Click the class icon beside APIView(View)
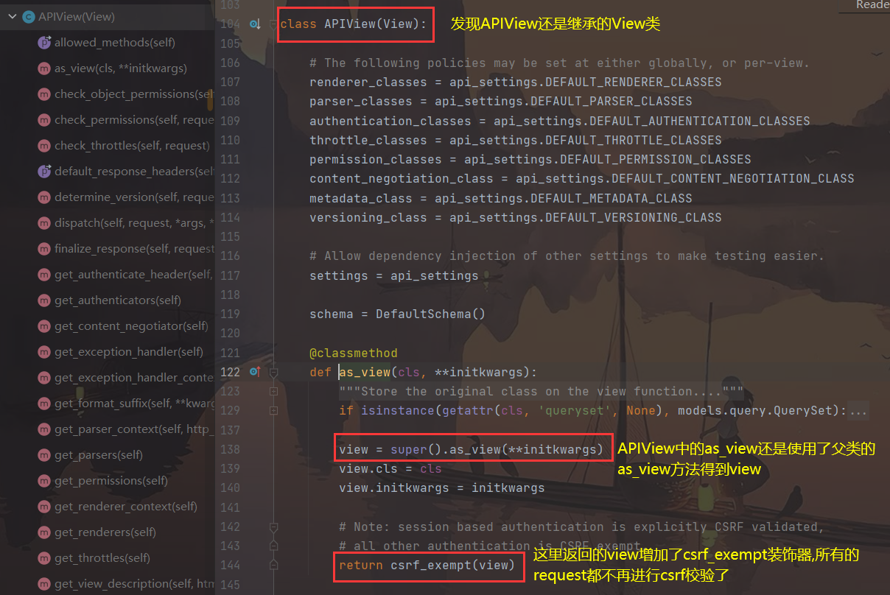890x595 pixels. point(29,16)
